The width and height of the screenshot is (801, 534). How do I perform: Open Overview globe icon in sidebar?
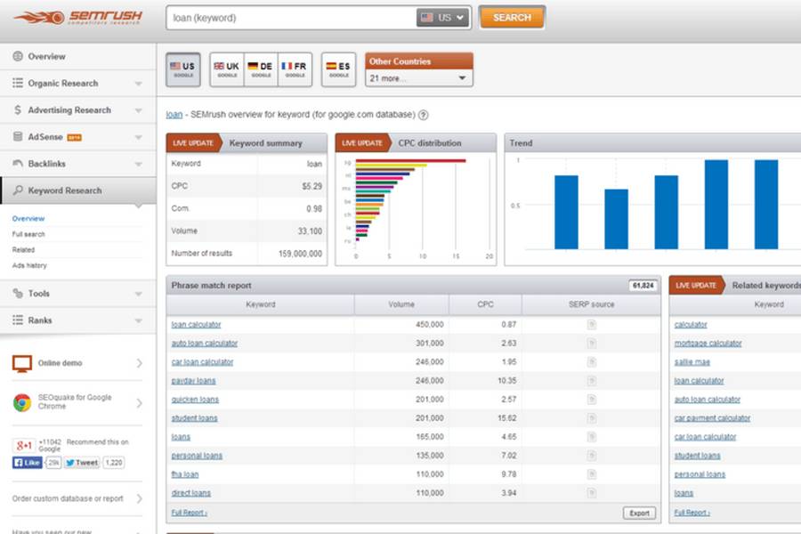[18, 56]
